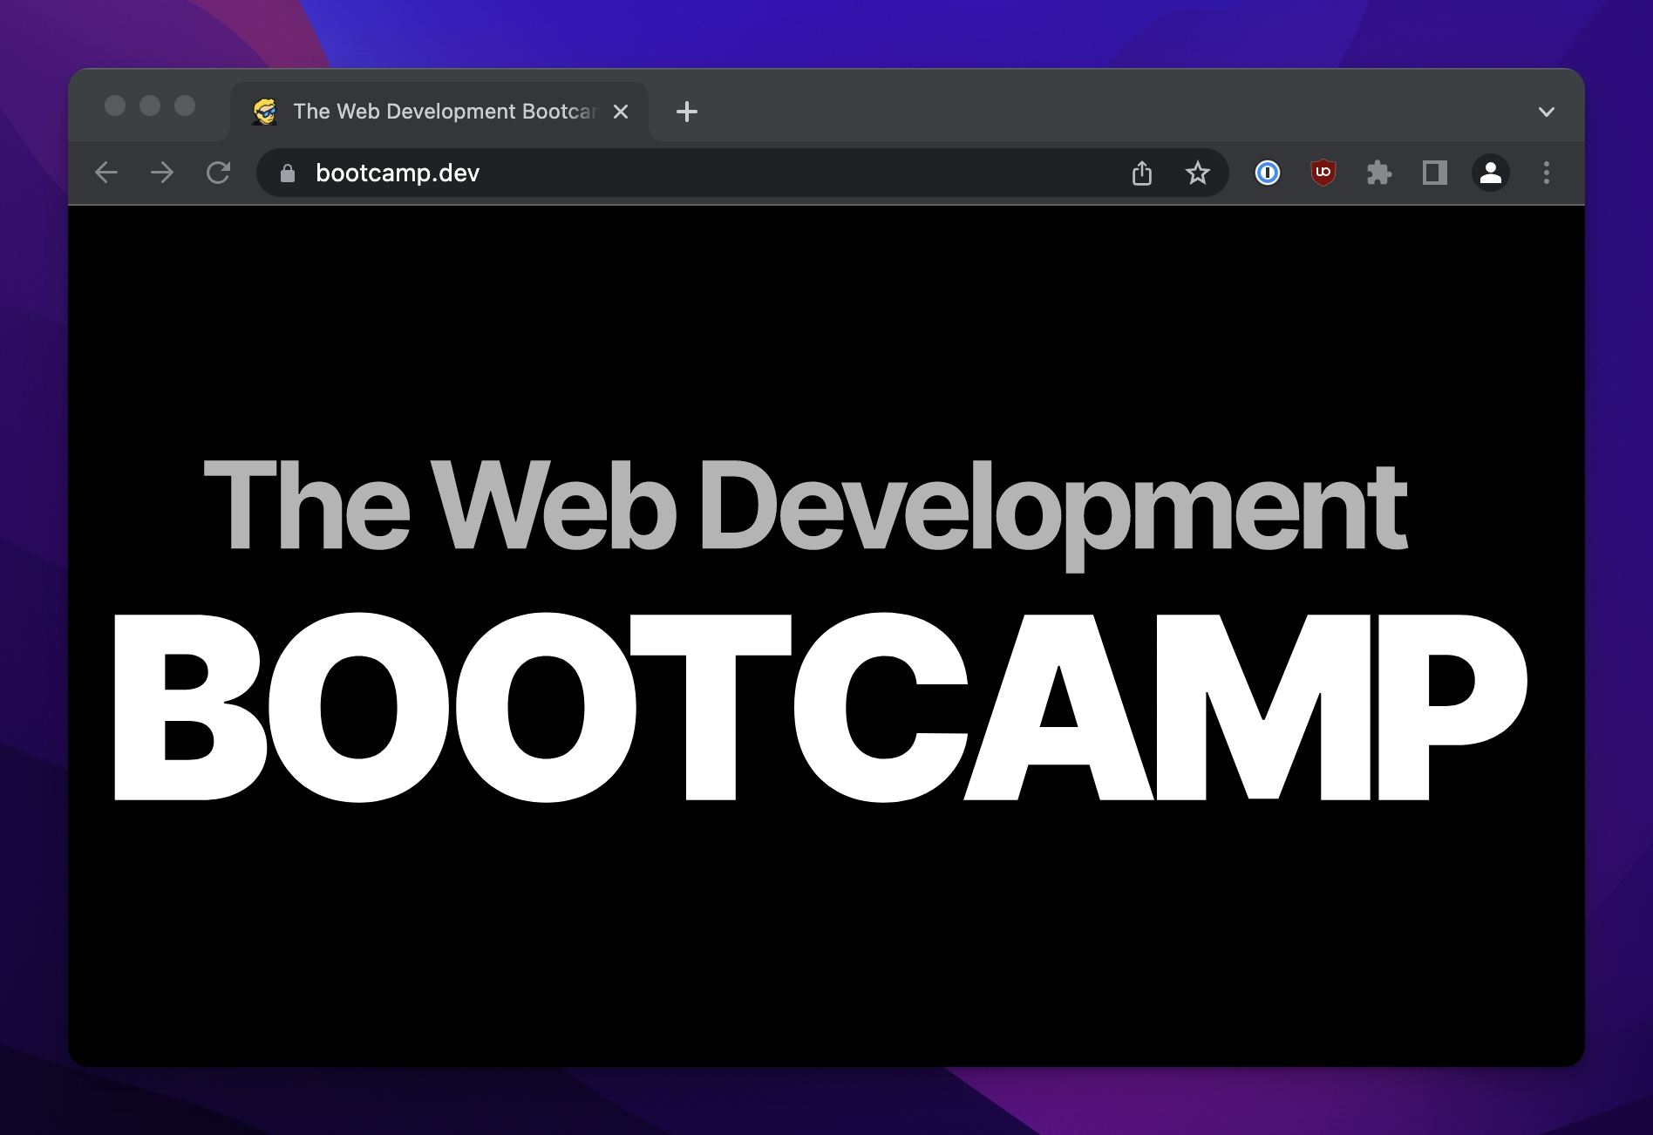This screenshot has width=1653, height=1135.
Task: Reload the bootcamp.dev page
Action: pyautogui.click(x=218, y=173)
